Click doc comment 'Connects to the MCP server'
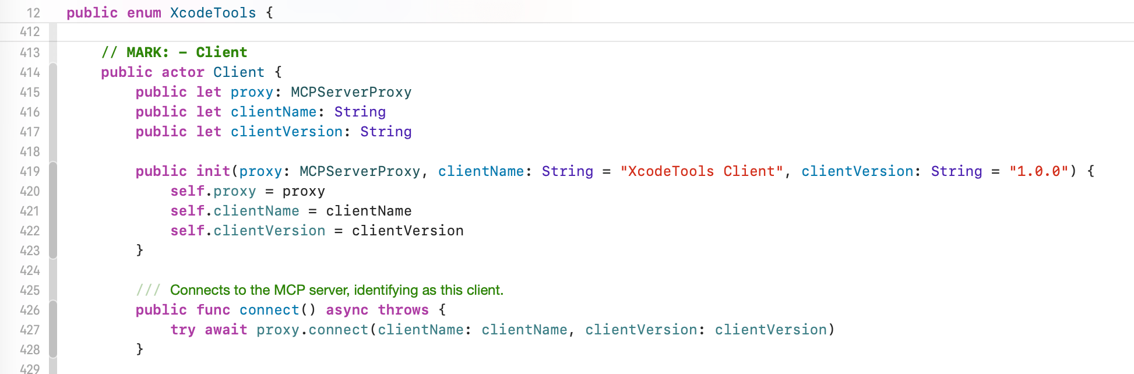This screenshot has width=1134, height=374. 259,290
